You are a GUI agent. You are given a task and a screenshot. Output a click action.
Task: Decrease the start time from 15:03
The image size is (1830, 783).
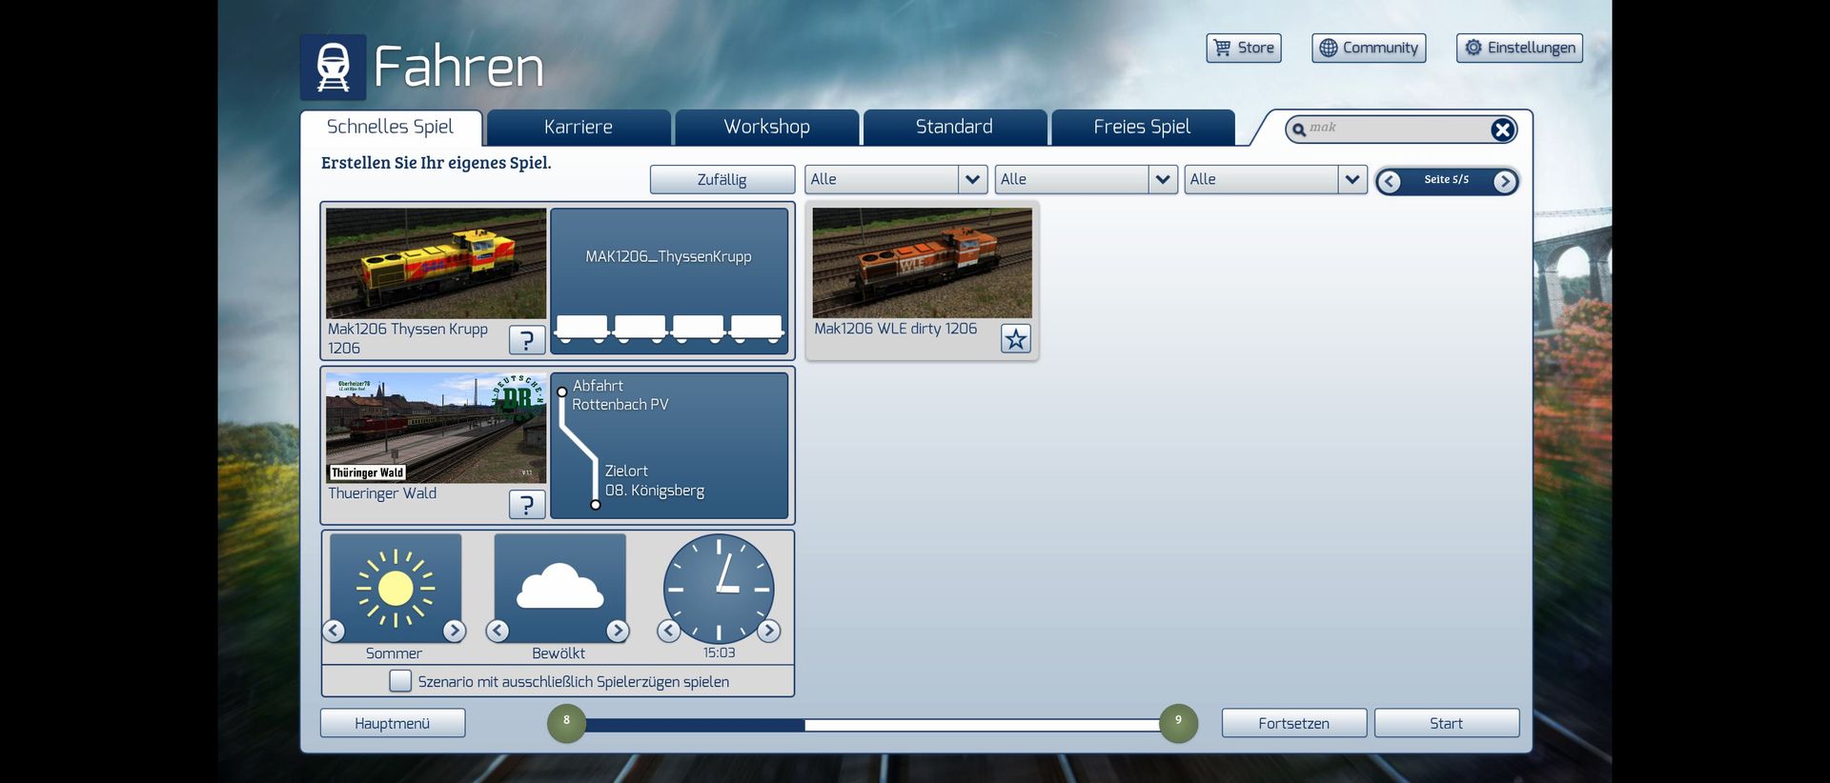pos(669,631)
